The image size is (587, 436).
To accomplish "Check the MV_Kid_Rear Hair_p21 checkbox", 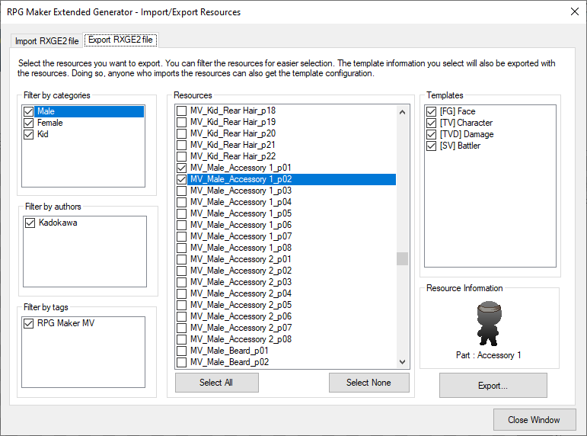I will tap(181, 145).
